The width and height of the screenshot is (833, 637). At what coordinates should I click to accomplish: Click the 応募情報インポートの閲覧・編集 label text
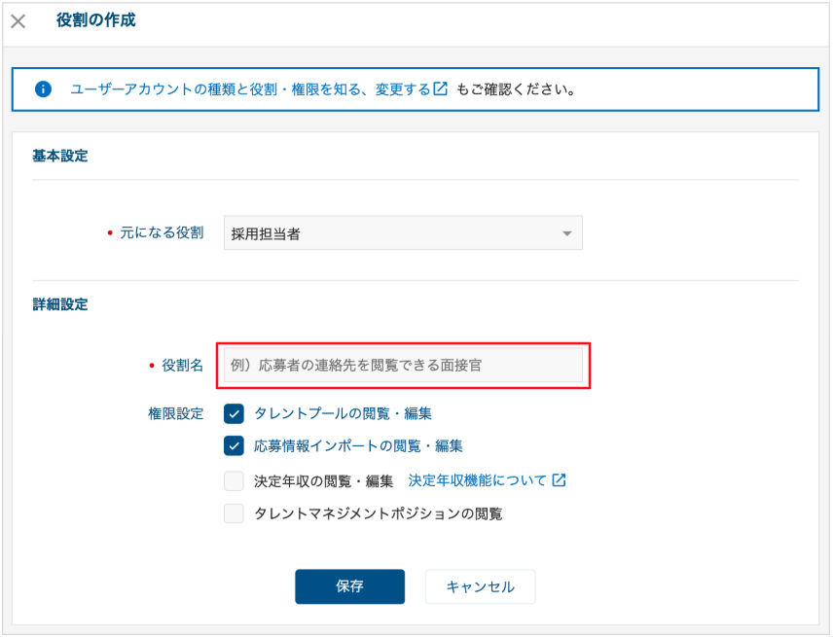(x=358, y=445)
